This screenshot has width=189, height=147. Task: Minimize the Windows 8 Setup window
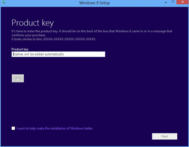tap(166, 2)
